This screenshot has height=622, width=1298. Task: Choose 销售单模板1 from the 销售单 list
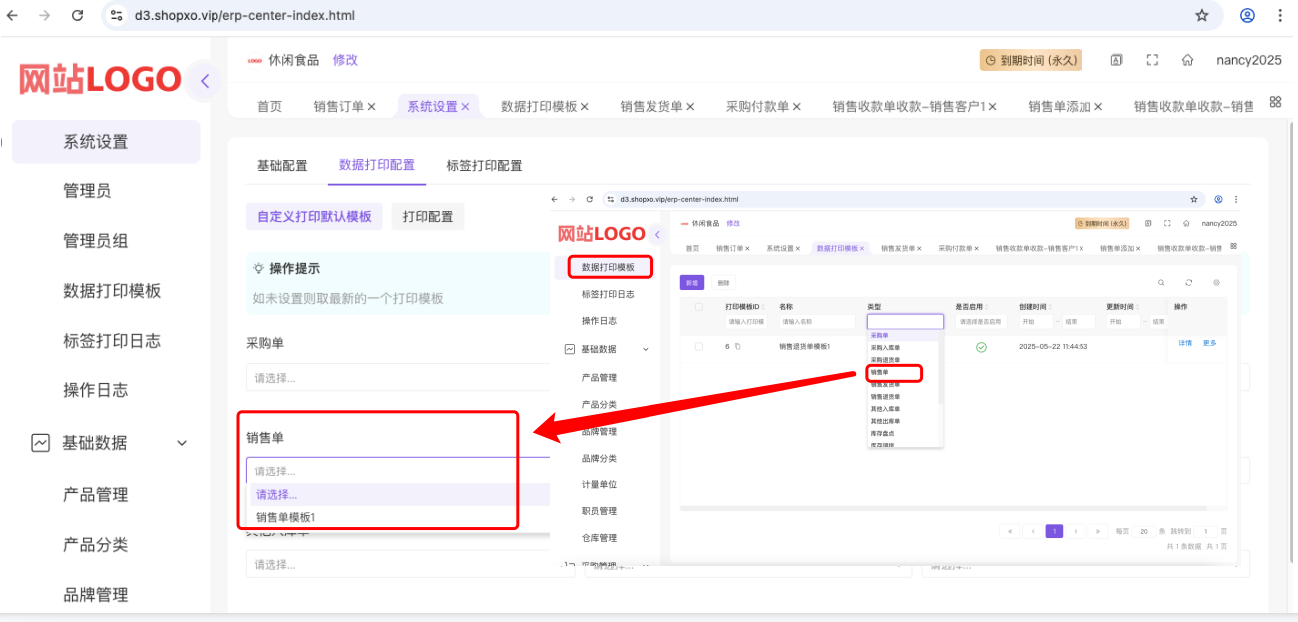[397, 517]
